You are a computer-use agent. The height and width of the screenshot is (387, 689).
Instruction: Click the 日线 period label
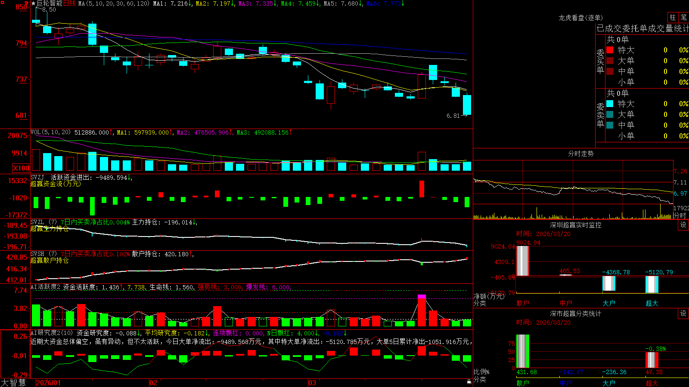click(70, 3)
